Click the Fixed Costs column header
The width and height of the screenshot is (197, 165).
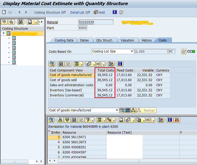pyautogui.click(x=125, y=70)
